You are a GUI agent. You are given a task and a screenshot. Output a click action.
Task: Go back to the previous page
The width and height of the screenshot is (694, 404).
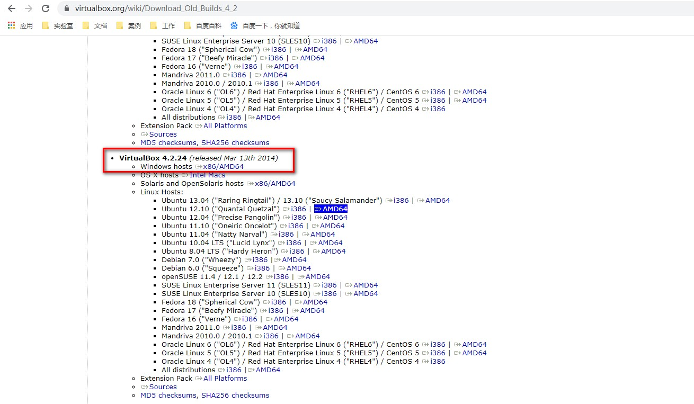[11, 8]
